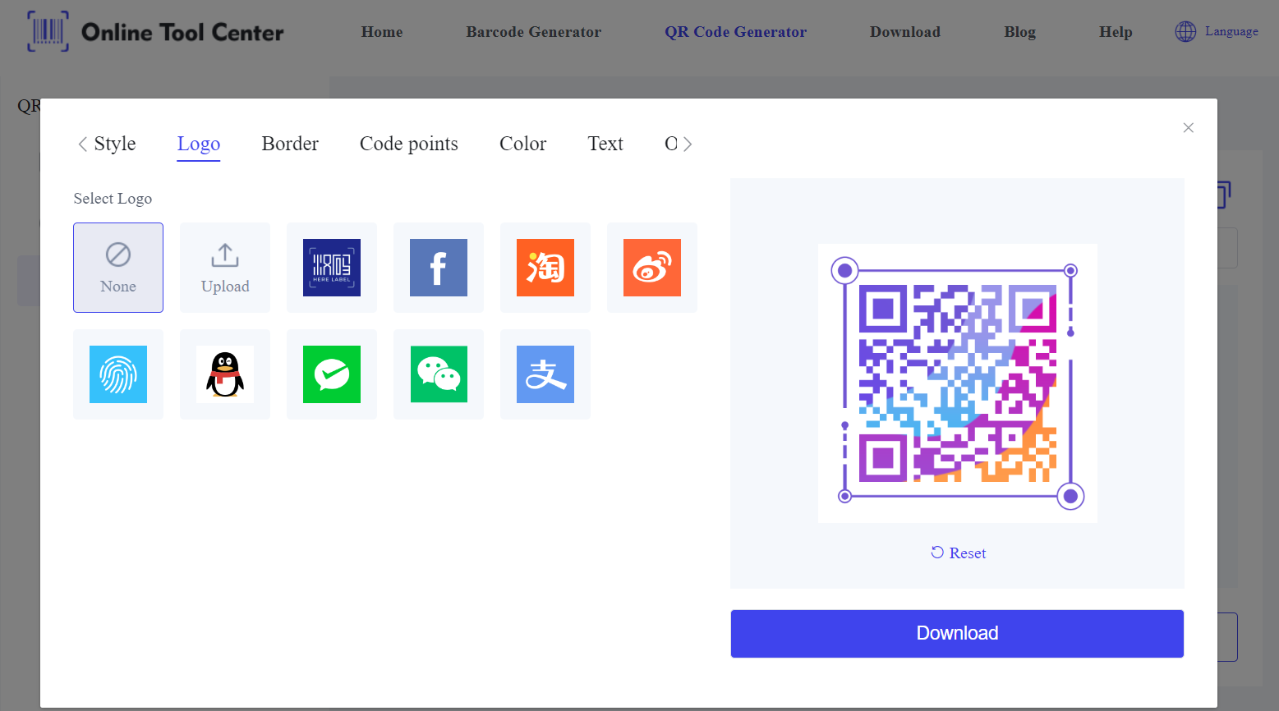Close the QR style dialog
Image resolution: width=1279 pixels, height=711 pixels.
[x=1188, y=127]
